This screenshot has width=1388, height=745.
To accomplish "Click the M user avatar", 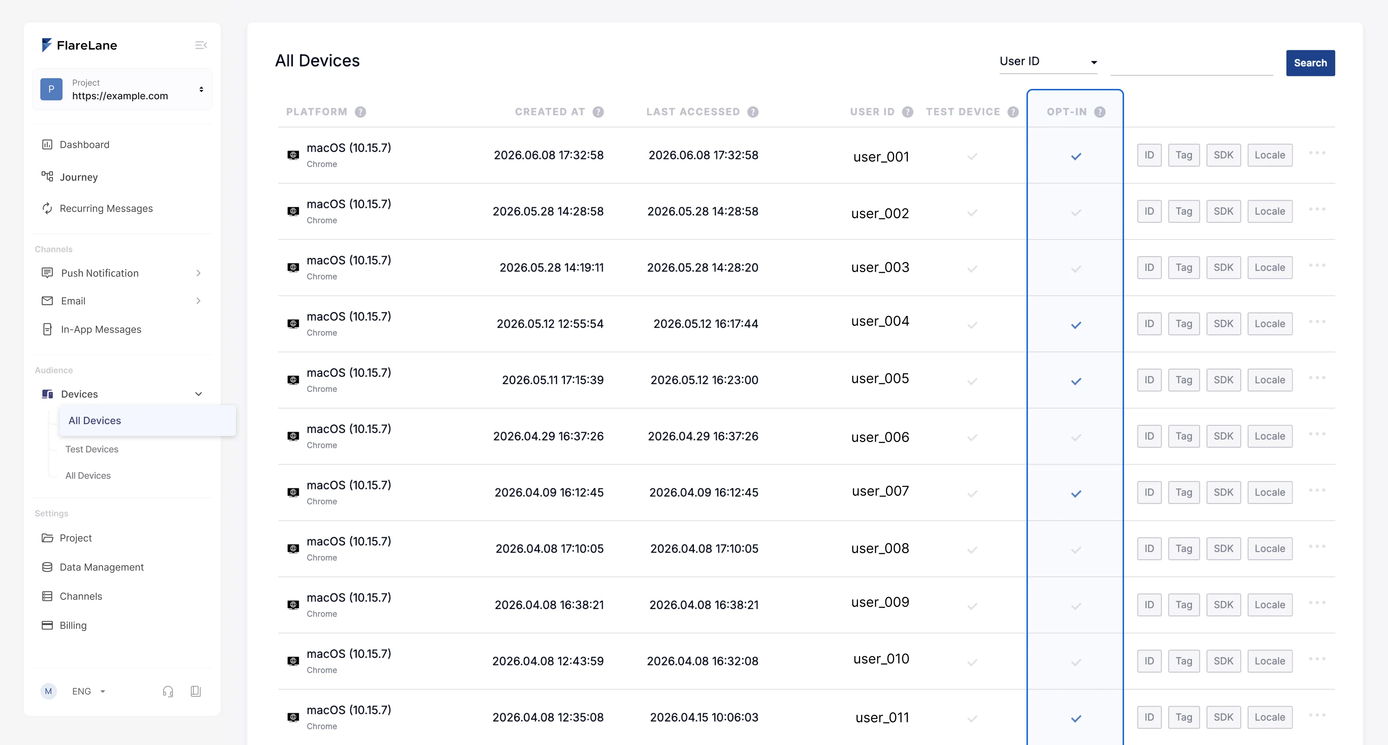I will click(48, 691).
